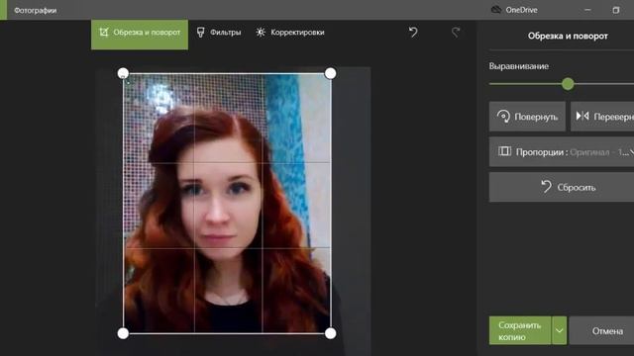
Task: Open the Корректировки tab
Action: 290,33
